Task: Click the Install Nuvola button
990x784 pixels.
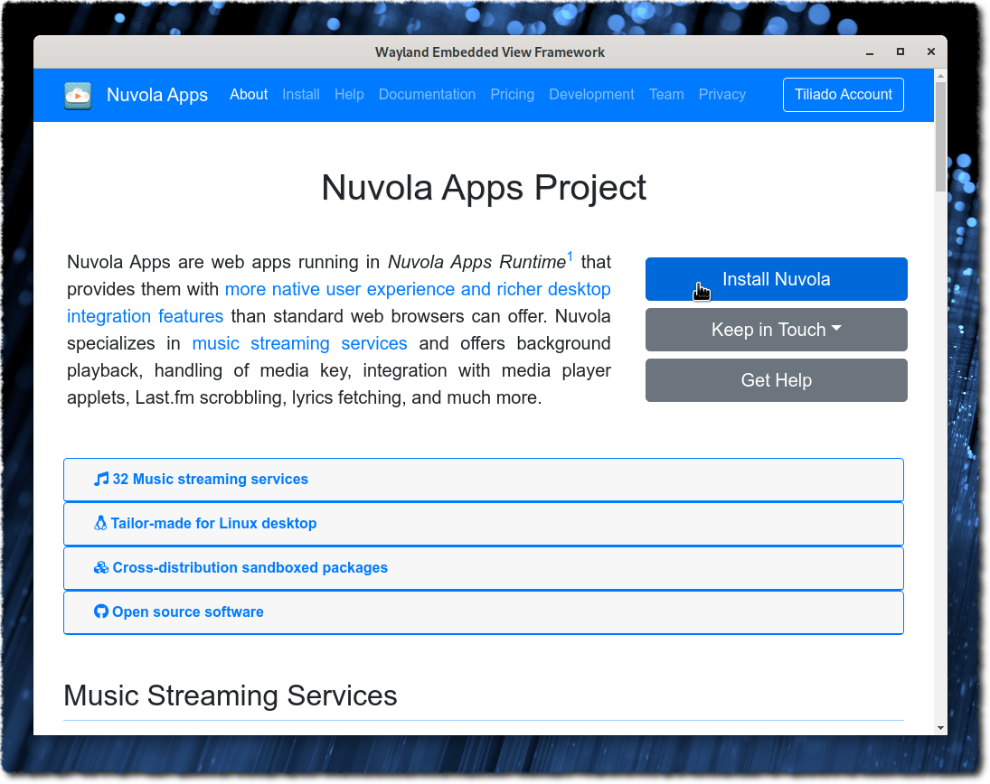Action: [776, 279]
